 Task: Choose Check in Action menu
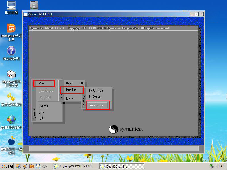[x=70, y=98]
